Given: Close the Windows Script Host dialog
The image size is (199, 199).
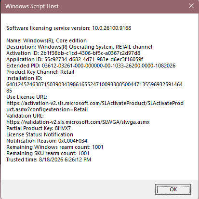Looking at the screenshot, I should (x=191, y=6).
